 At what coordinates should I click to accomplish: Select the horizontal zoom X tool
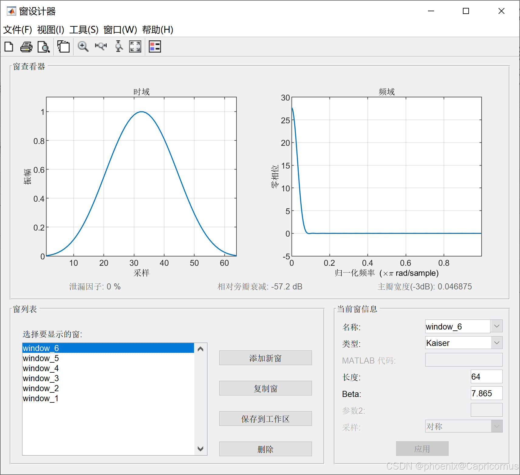coord(101,46)
